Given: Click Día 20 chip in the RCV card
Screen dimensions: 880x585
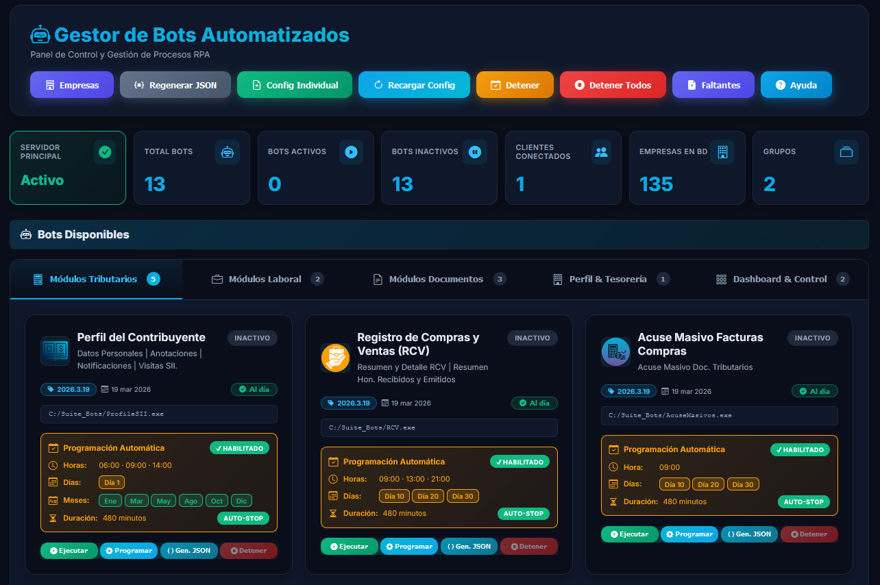Looking at the screenshot, I should [428, 496].
